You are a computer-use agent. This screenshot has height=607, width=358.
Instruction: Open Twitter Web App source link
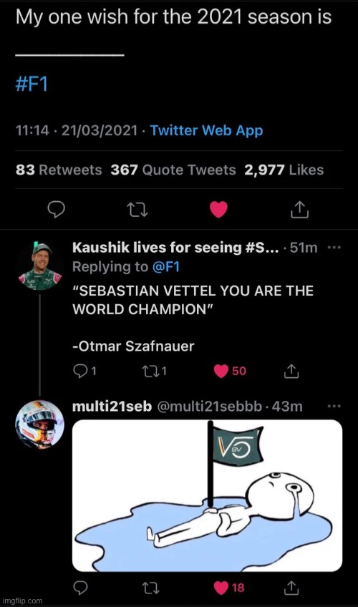click(x=206, y=130)
